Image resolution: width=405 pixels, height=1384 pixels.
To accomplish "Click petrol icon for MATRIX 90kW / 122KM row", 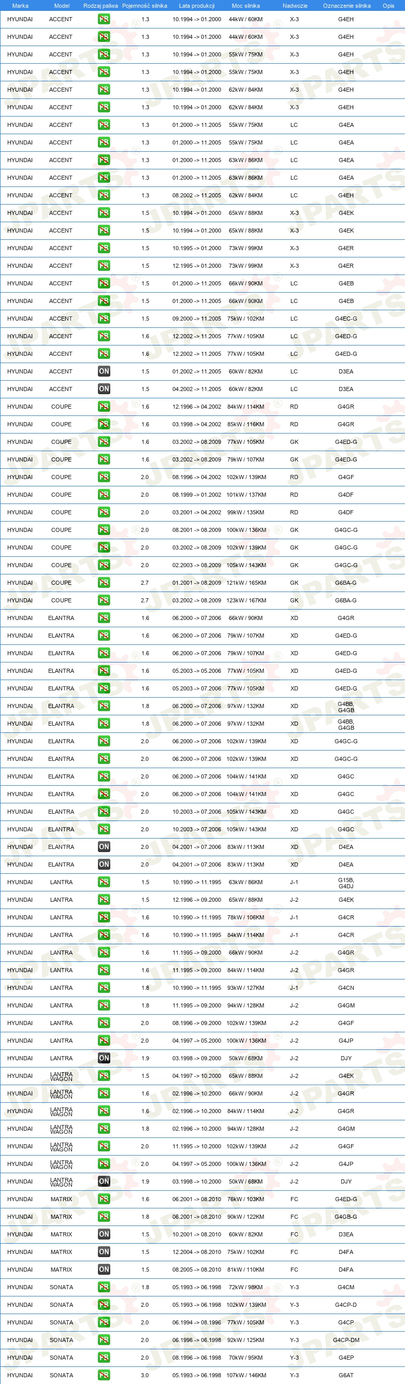I will tap(104, 1217).
